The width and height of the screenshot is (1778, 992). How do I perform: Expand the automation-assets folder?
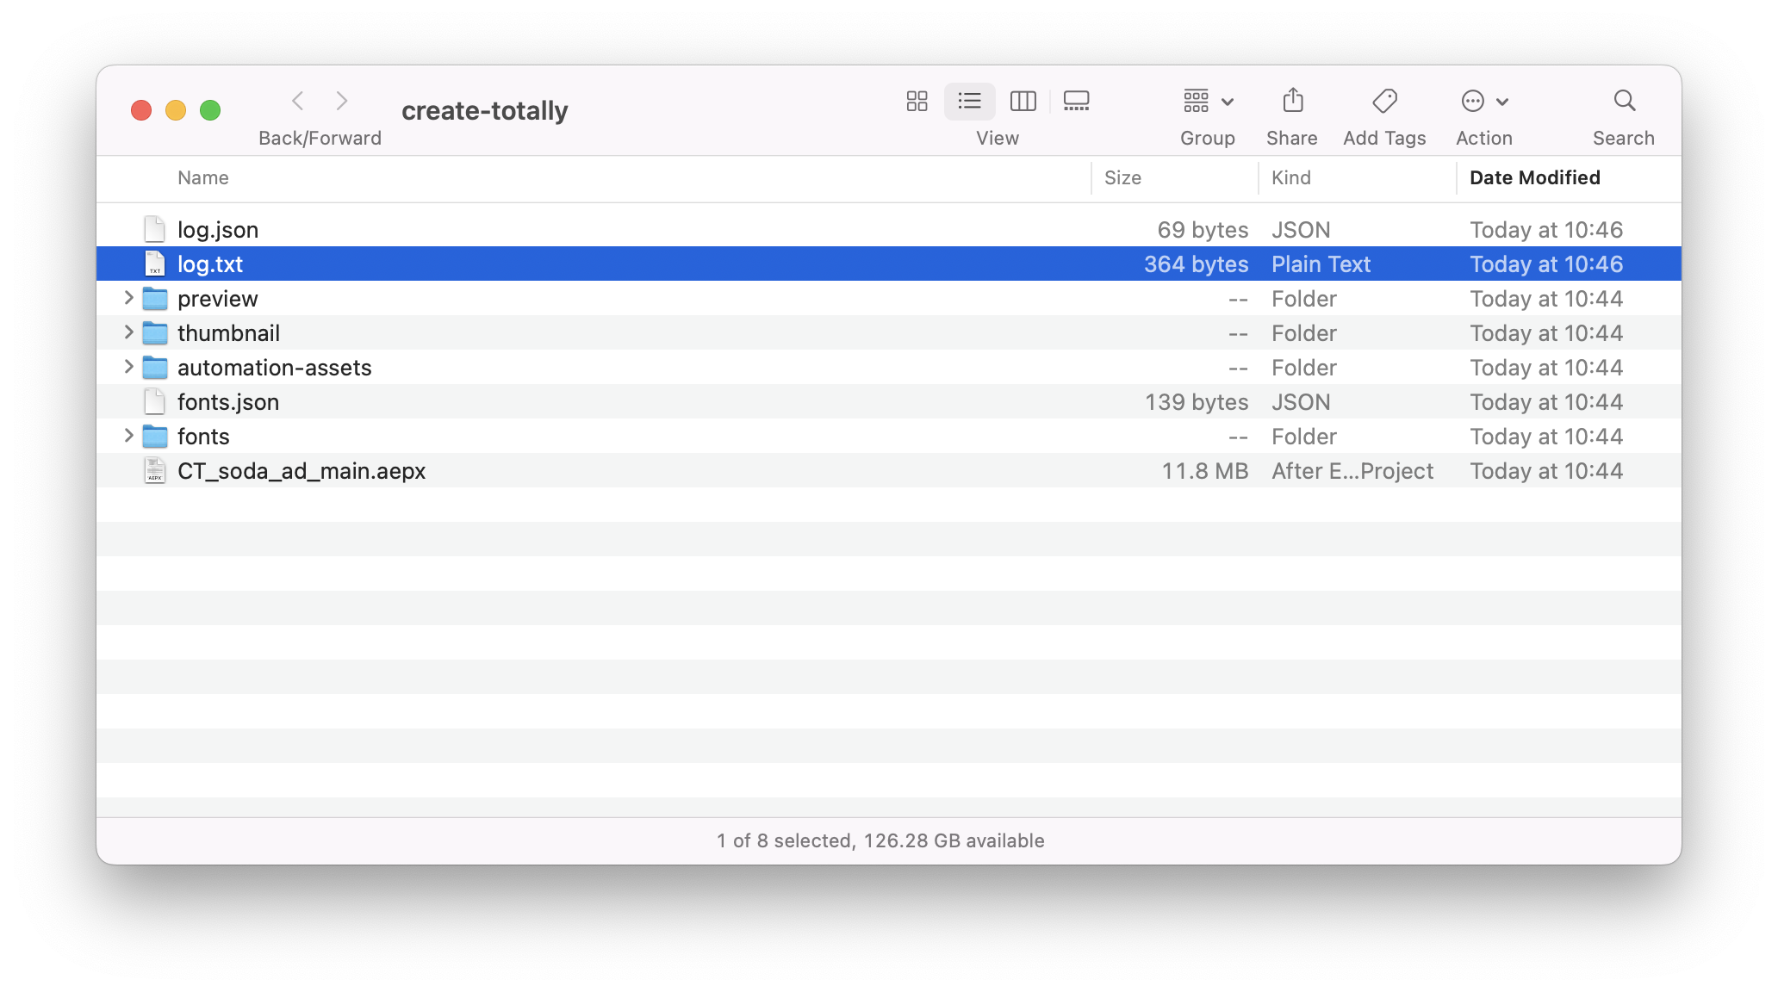point(128,367)
